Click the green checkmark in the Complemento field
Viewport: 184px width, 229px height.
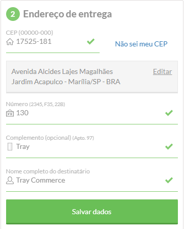[169, 146]
